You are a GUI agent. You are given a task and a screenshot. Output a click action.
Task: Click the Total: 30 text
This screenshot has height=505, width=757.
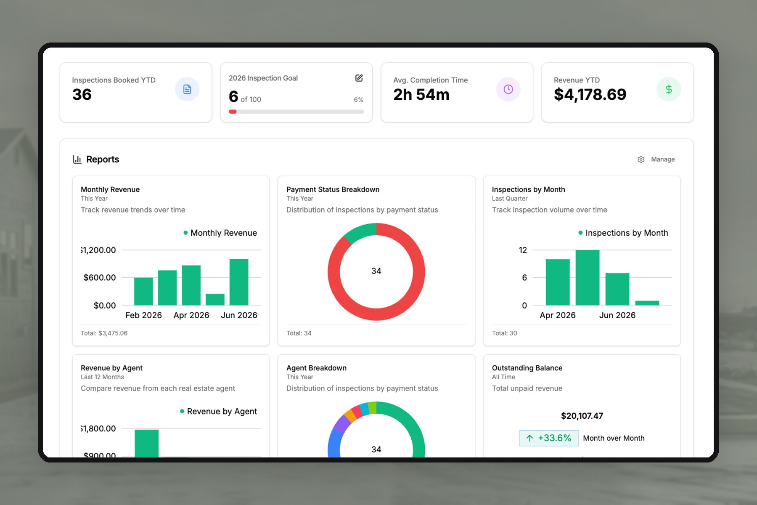click(504, 333)
